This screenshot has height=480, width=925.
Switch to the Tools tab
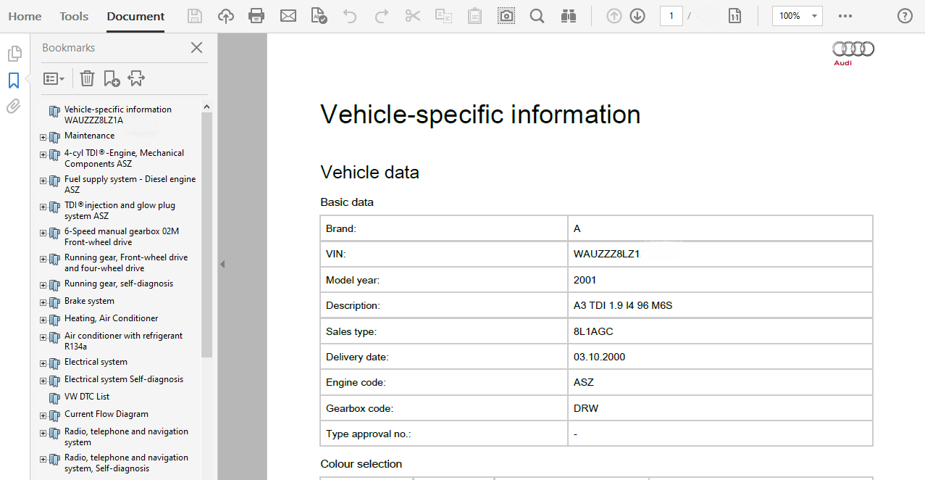73,16
